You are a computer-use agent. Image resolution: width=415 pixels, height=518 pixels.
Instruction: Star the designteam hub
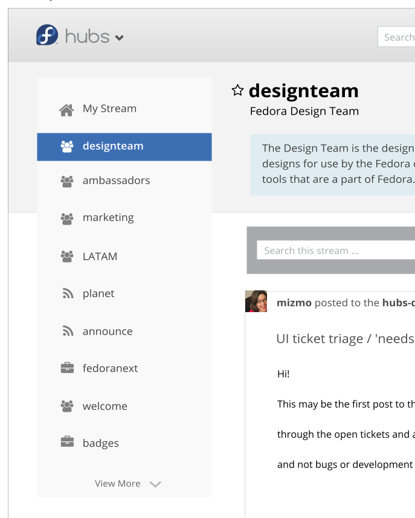238,90
